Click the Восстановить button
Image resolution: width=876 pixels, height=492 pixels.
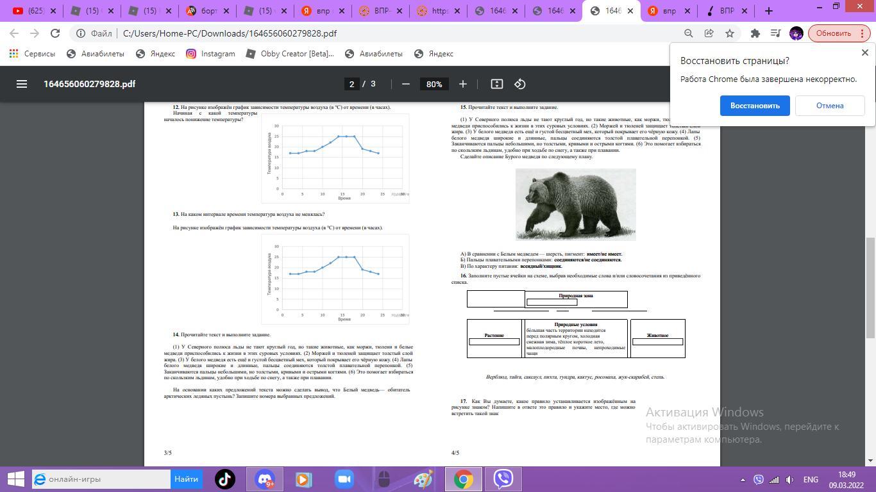click(755, 106)
